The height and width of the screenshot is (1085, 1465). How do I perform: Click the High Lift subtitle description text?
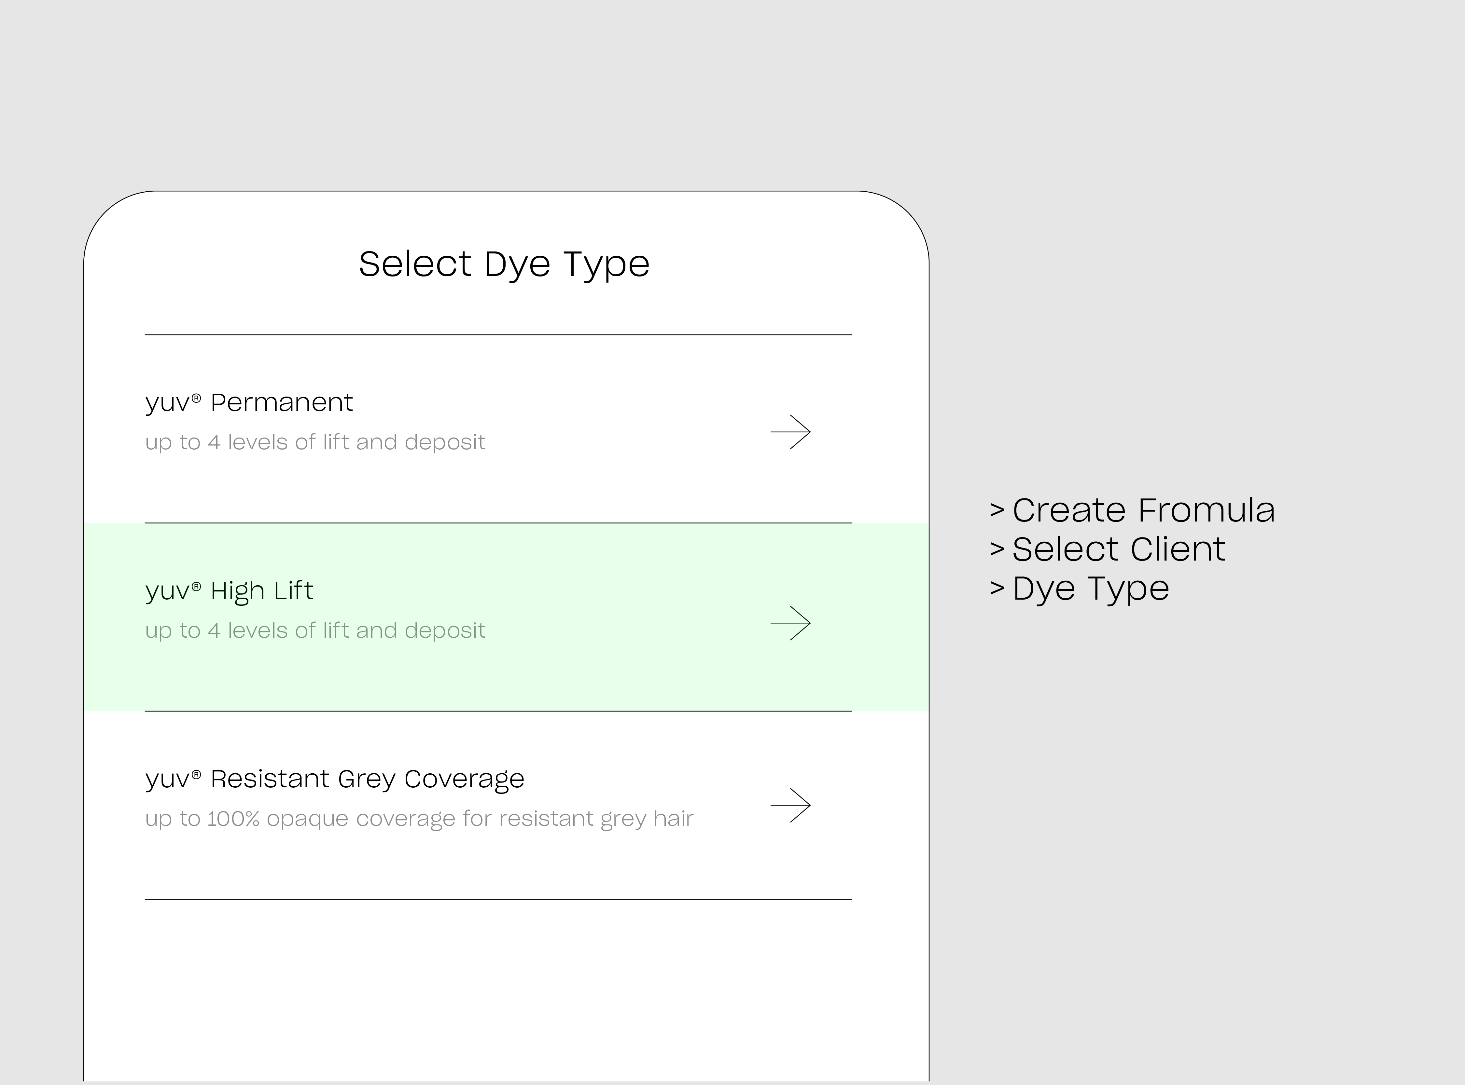coord(315,631)
